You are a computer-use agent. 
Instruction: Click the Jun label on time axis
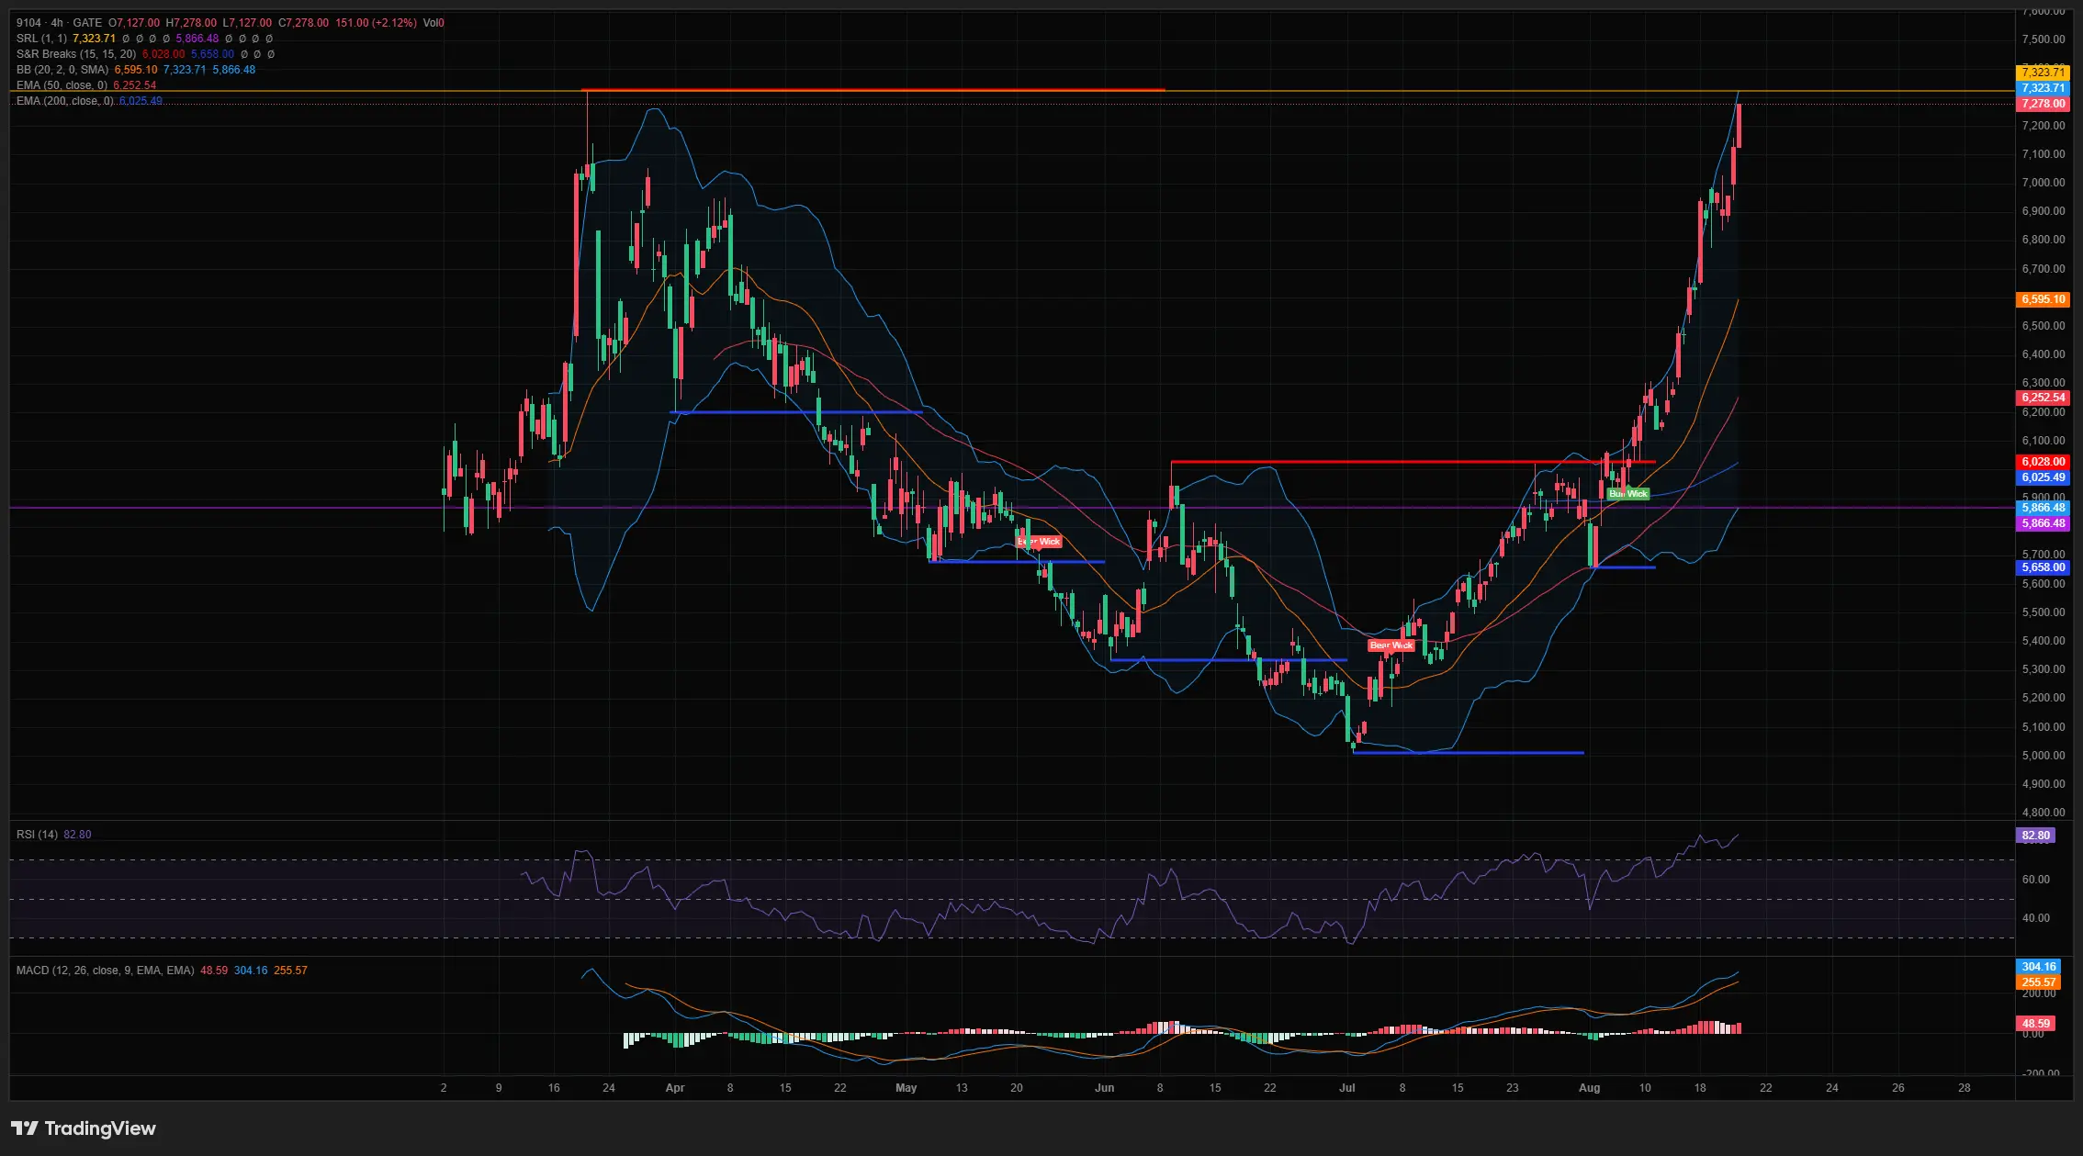pos(1105,1088)
